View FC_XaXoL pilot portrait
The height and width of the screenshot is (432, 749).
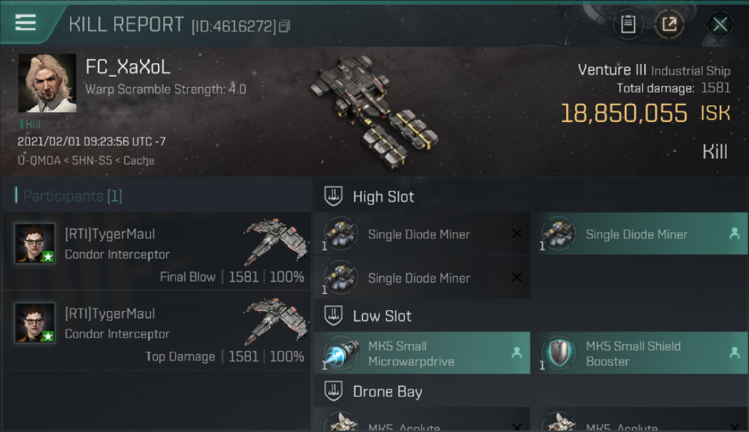(47, 83)
